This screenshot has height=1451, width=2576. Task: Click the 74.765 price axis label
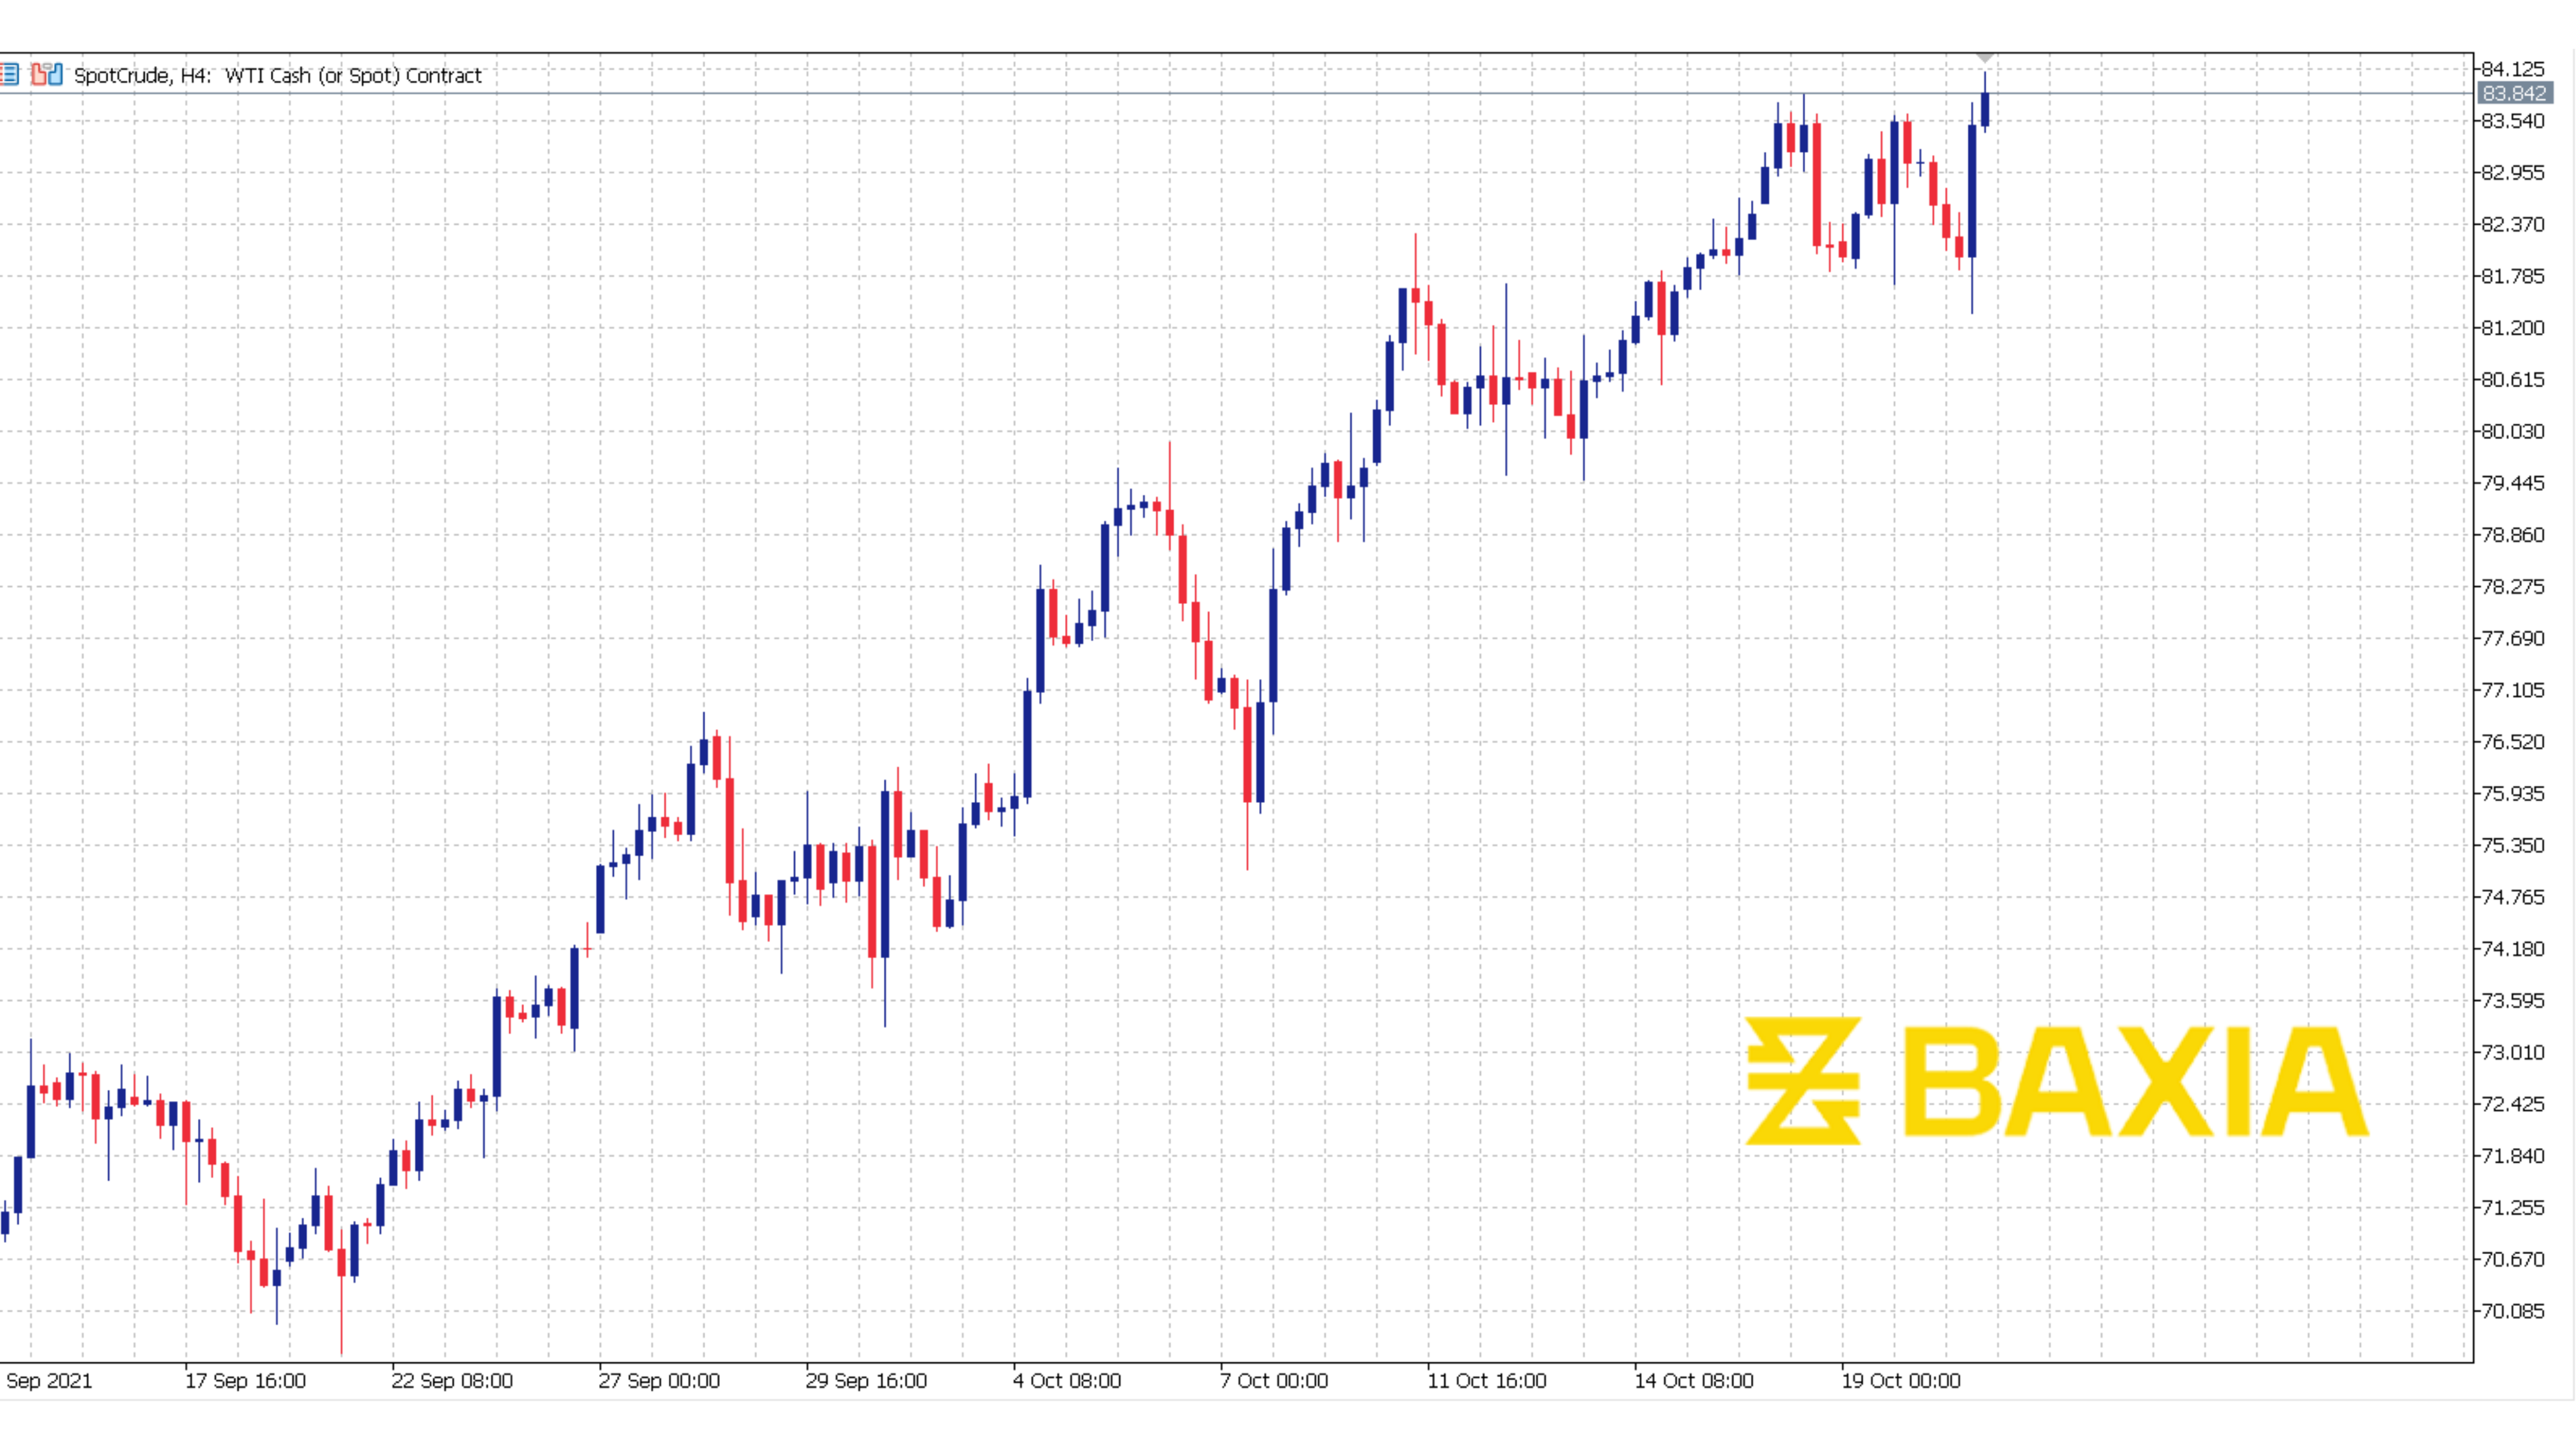[x=2513, y=896]
